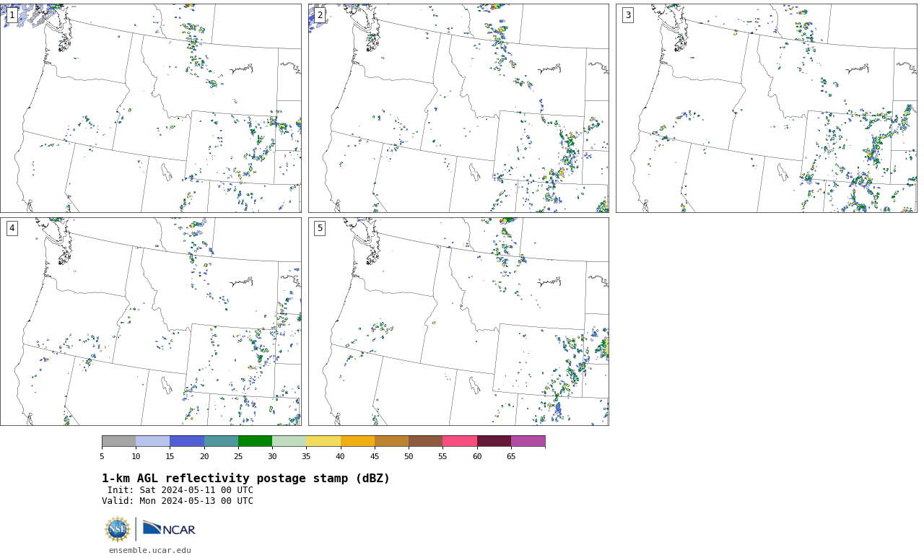Select the gray 5-10 dBZ swatch

tap(118, 441)
